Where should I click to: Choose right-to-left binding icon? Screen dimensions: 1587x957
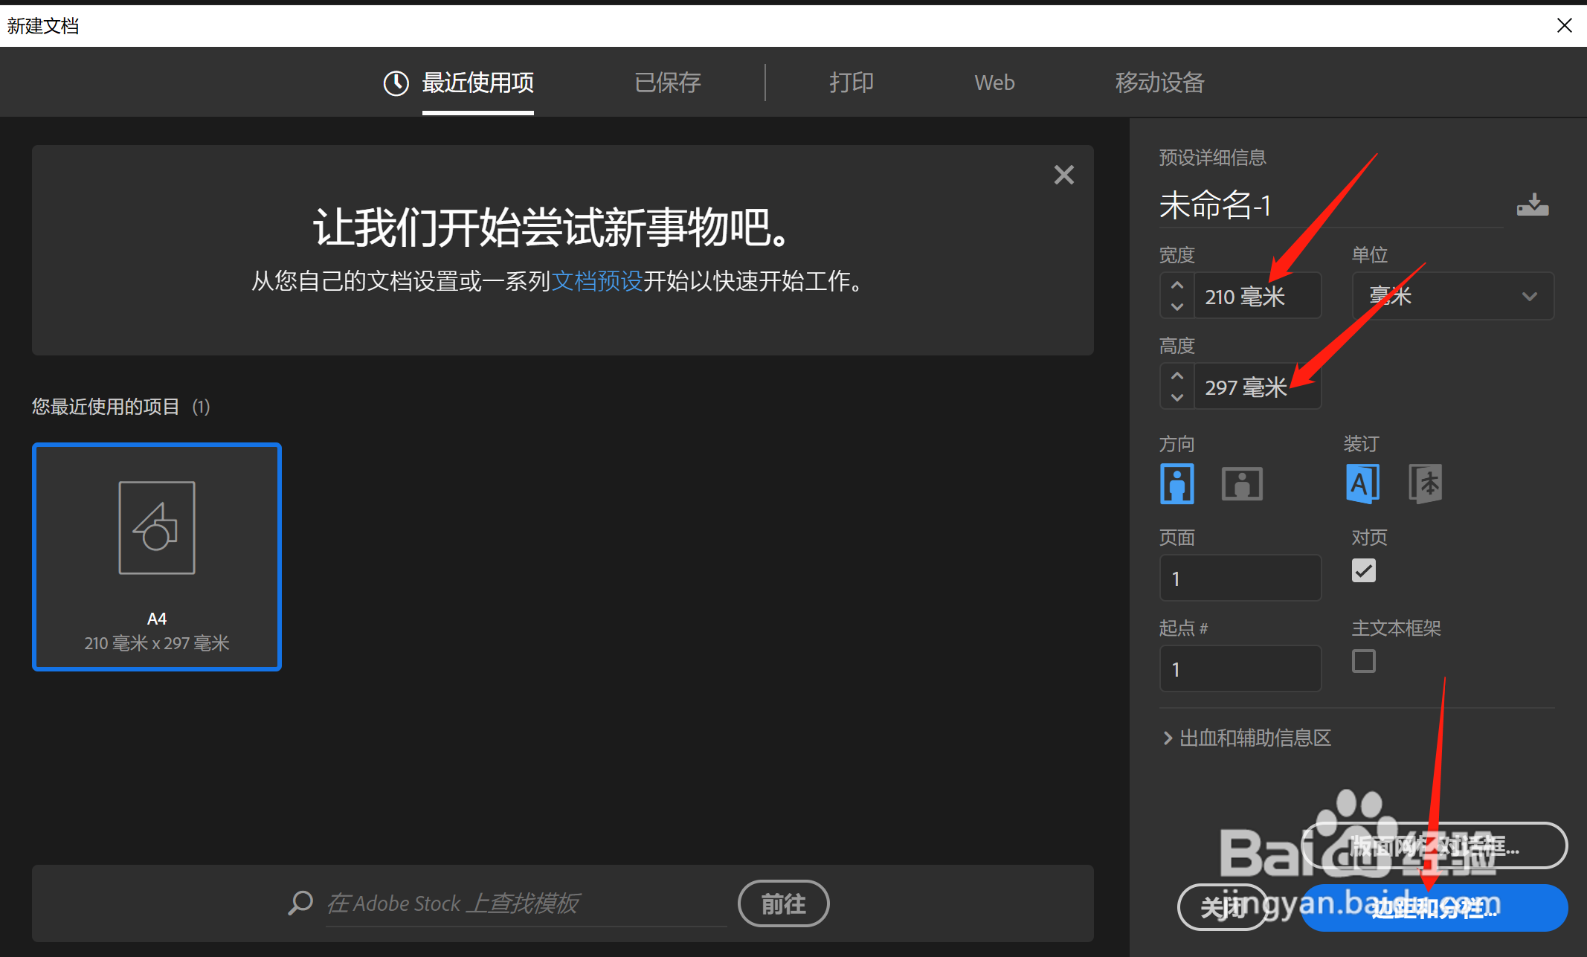coord(1426,483)
